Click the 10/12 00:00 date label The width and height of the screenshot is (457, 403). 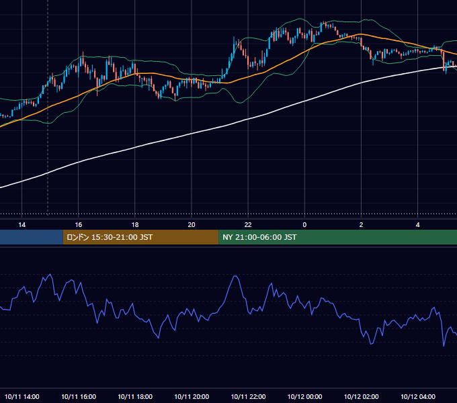coord(304,396)
